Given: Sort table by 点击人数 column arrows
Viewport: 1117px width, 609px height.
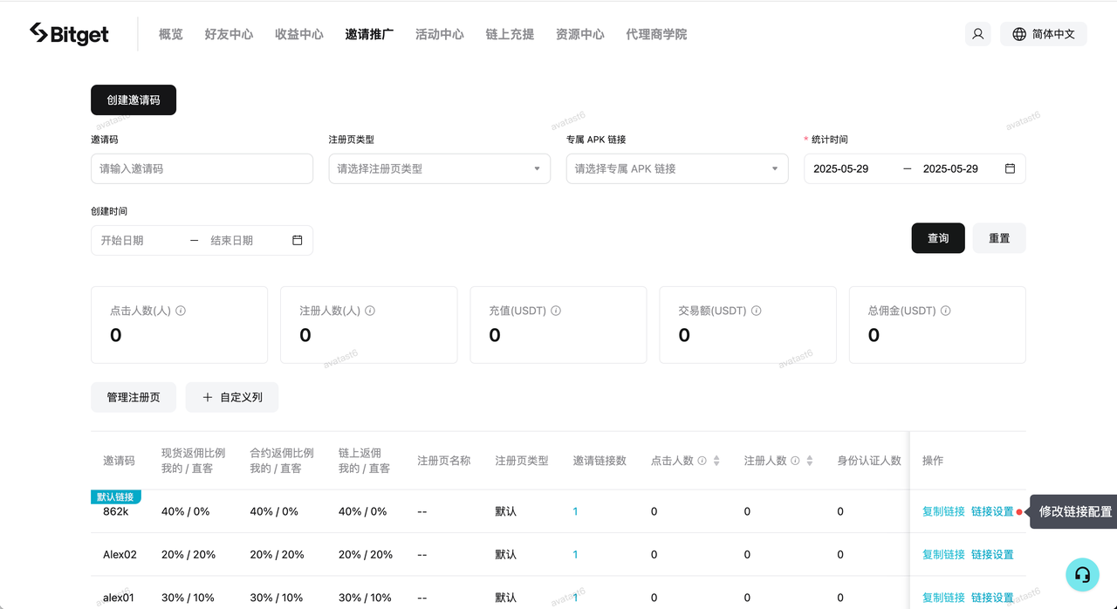Looking at the screenshot, I should coord(716,461).
